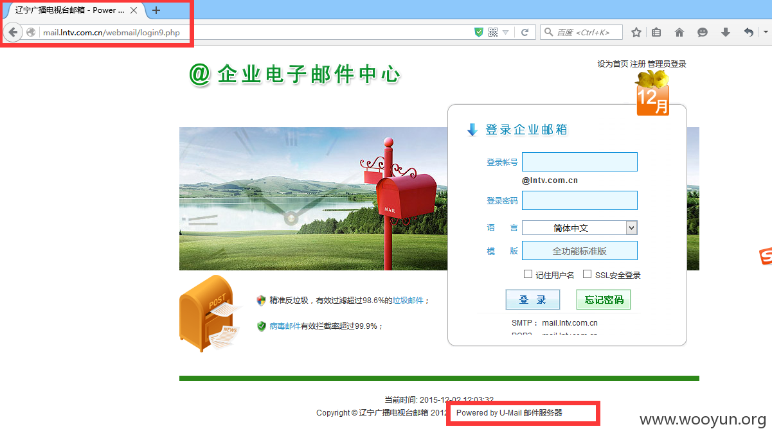Image resolution: width=772 pixels, height=438 pixels.
Task: Click the 登录帐号 account input field
Action: click(579, 162)
